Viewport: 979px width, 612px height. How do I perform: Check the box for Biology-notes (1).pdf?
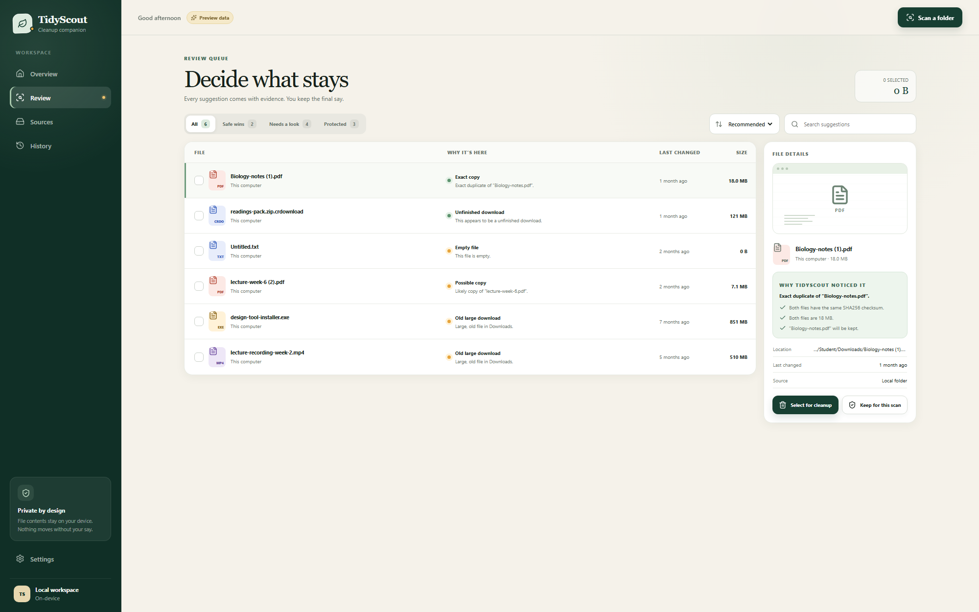pyautogui.click(x=199, y=180)
